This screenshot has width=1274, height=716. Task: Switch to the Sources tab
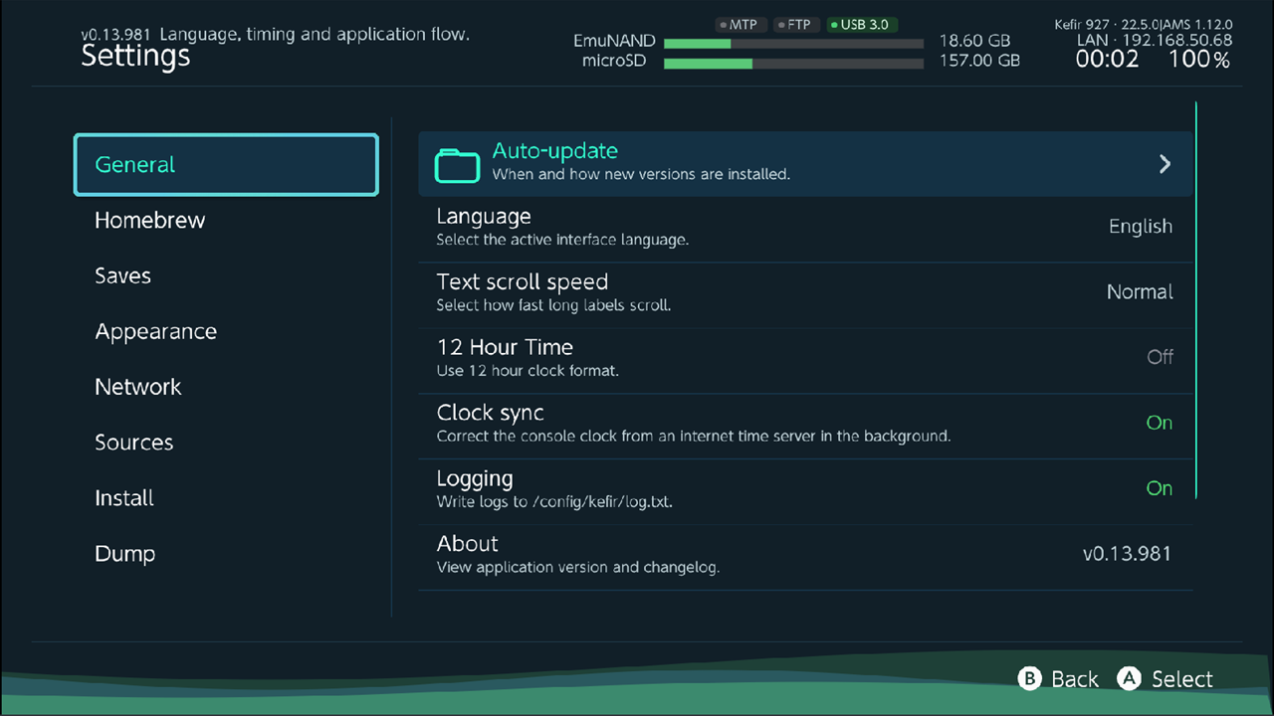point(133,443)
